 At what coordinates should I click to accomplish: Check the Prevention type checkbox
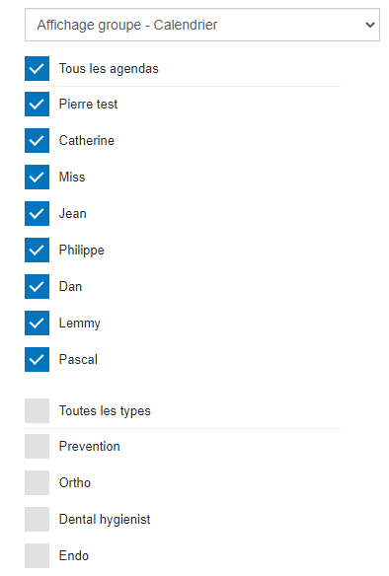pos(37,447)
